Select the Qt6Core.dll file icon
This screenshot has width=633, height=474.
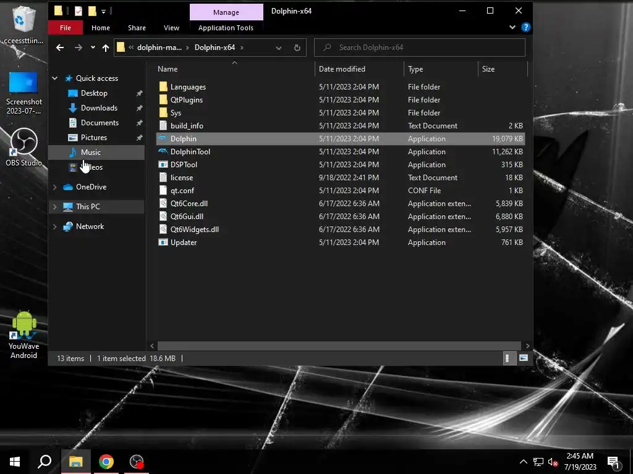pos(163,203)
